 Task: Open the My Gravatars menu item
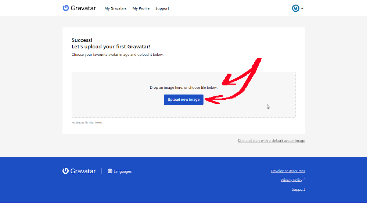115,8
